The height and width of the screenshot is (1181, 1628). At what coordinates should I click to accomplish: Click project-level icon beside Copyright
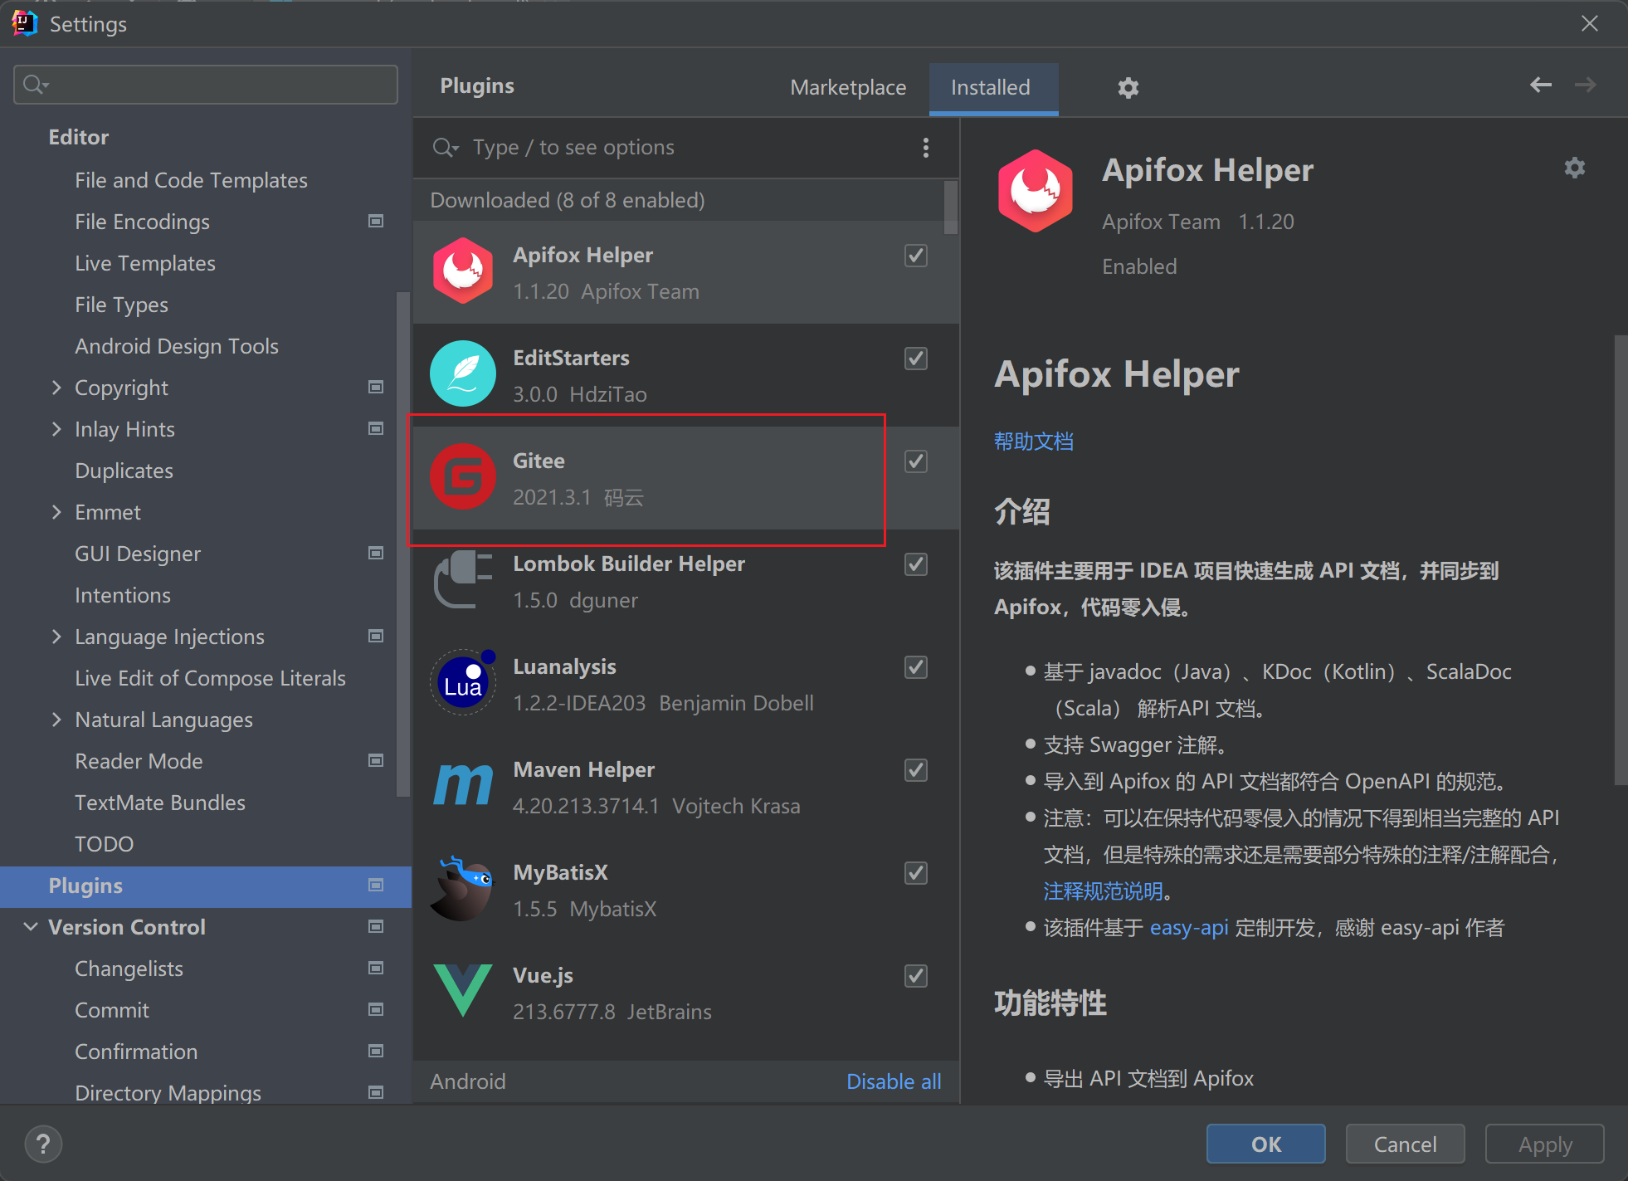[x=376, y=387]
